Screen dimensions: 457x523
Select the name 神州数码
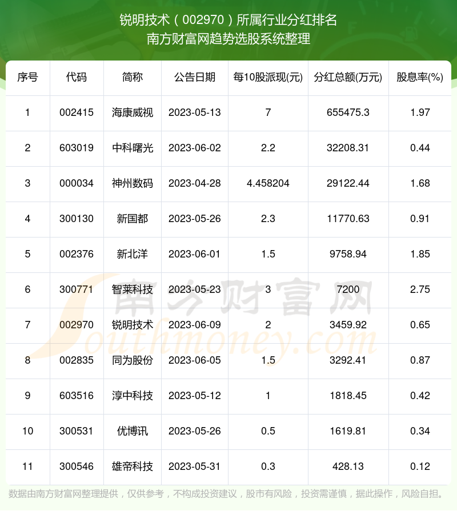coord(132,183)
